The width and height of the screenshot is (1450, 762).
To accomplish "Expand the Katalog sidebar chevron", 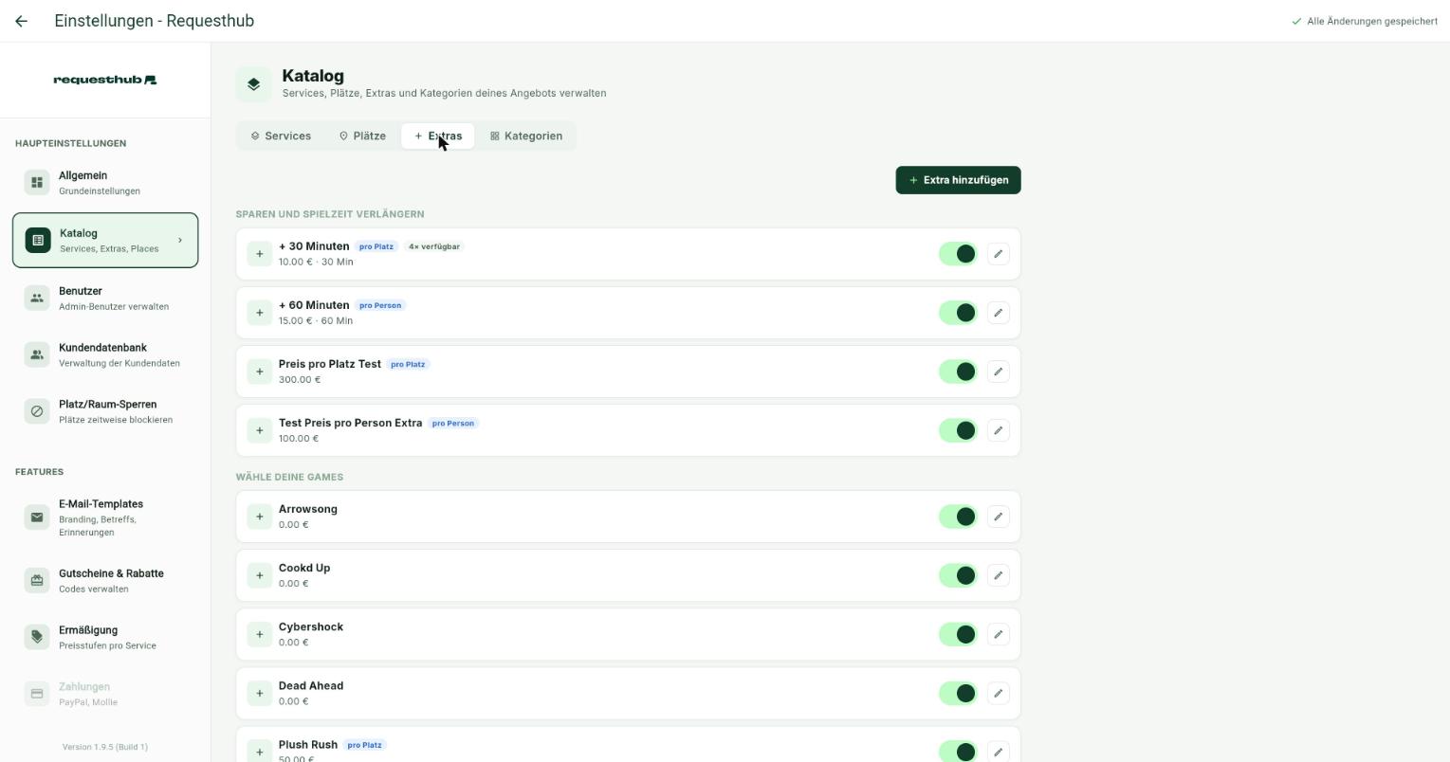I will (x=180, y=240).
